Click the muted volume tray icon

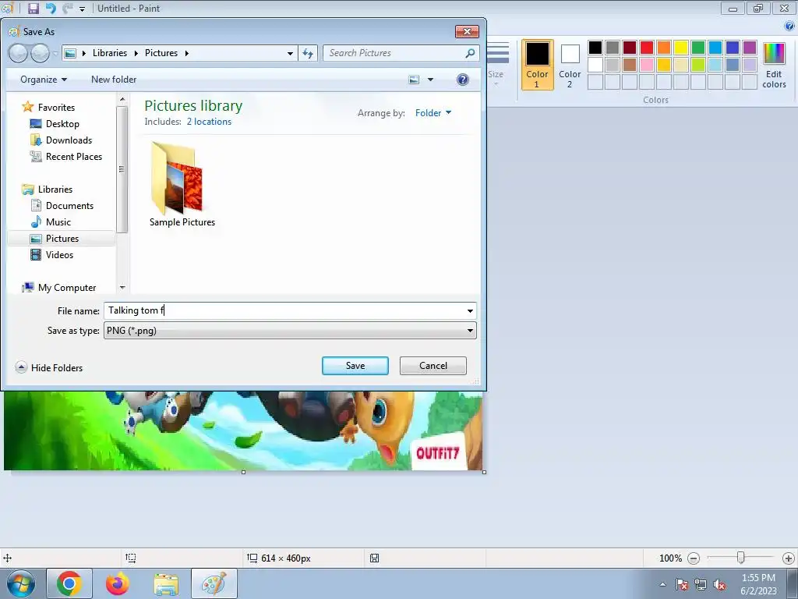click(x=719, y=585)
